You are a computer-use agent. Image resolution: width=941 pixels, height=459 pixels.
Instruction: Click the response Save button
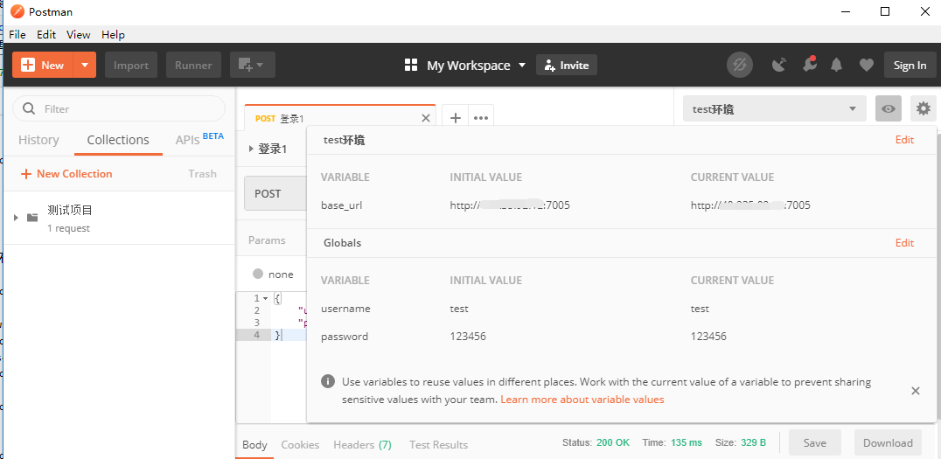coord(814,442)
